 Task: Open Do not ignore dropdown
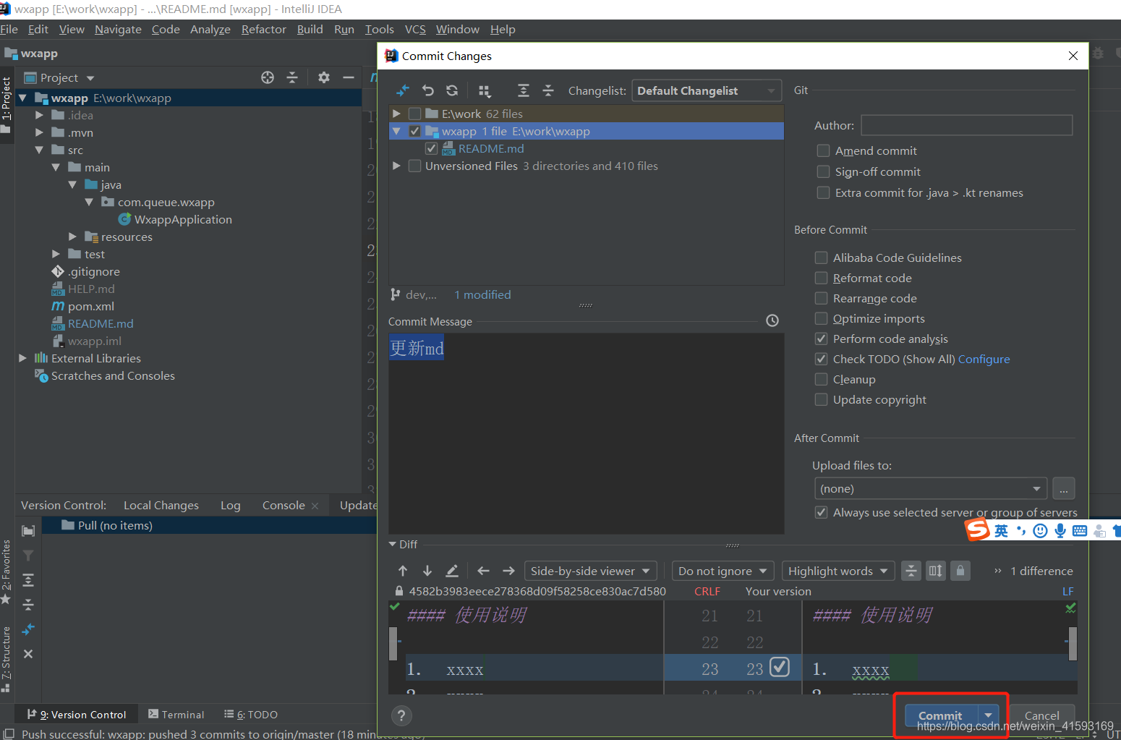pos(723,571)
